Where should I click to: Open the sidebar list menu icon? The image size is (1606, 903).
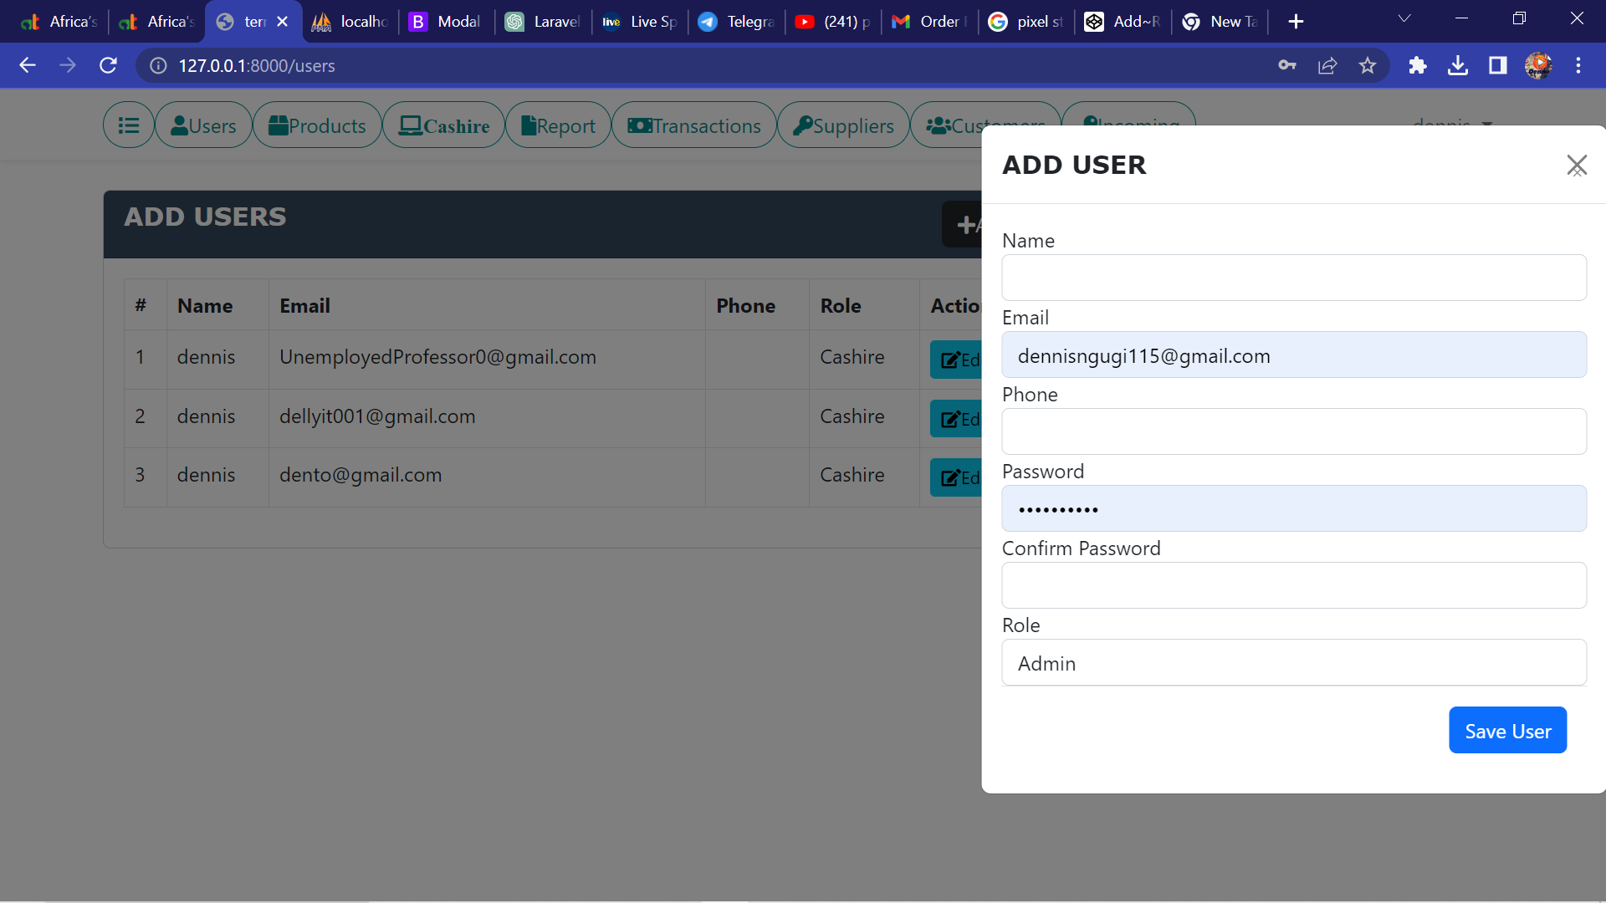[x=129, y=125]
